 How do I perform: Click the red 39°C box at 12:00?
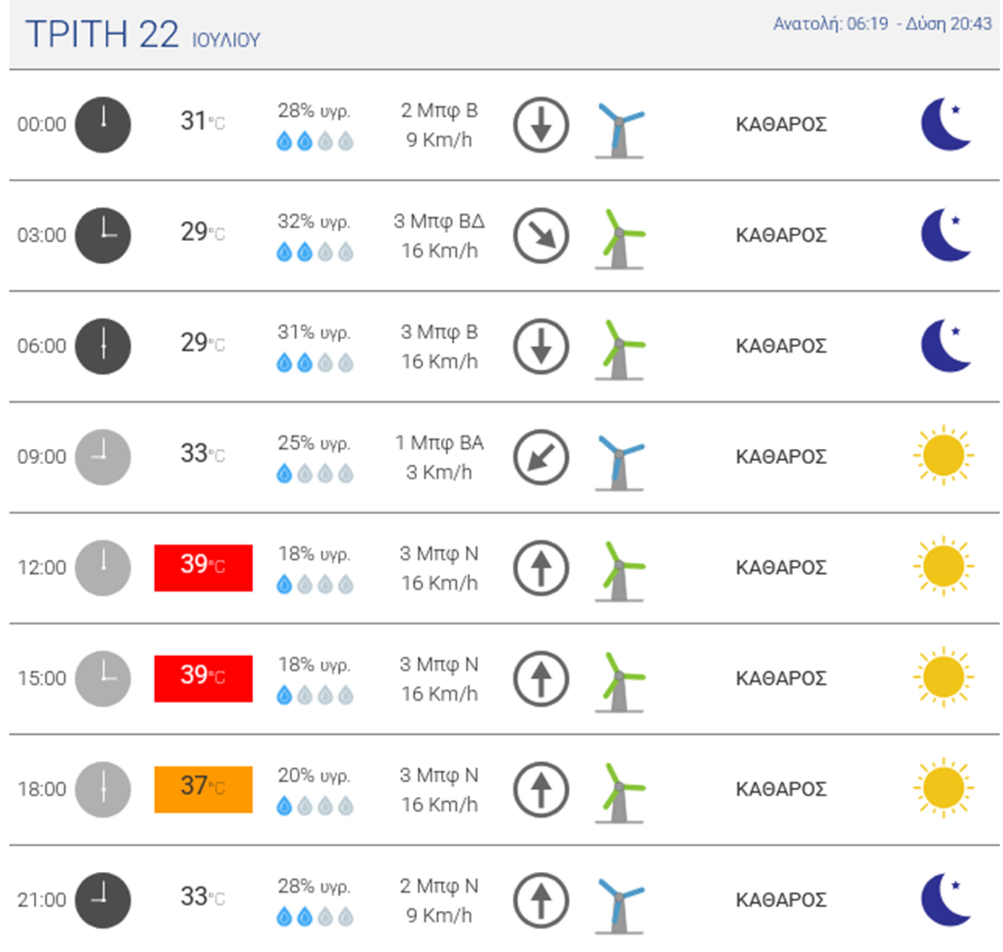point(203,568)
